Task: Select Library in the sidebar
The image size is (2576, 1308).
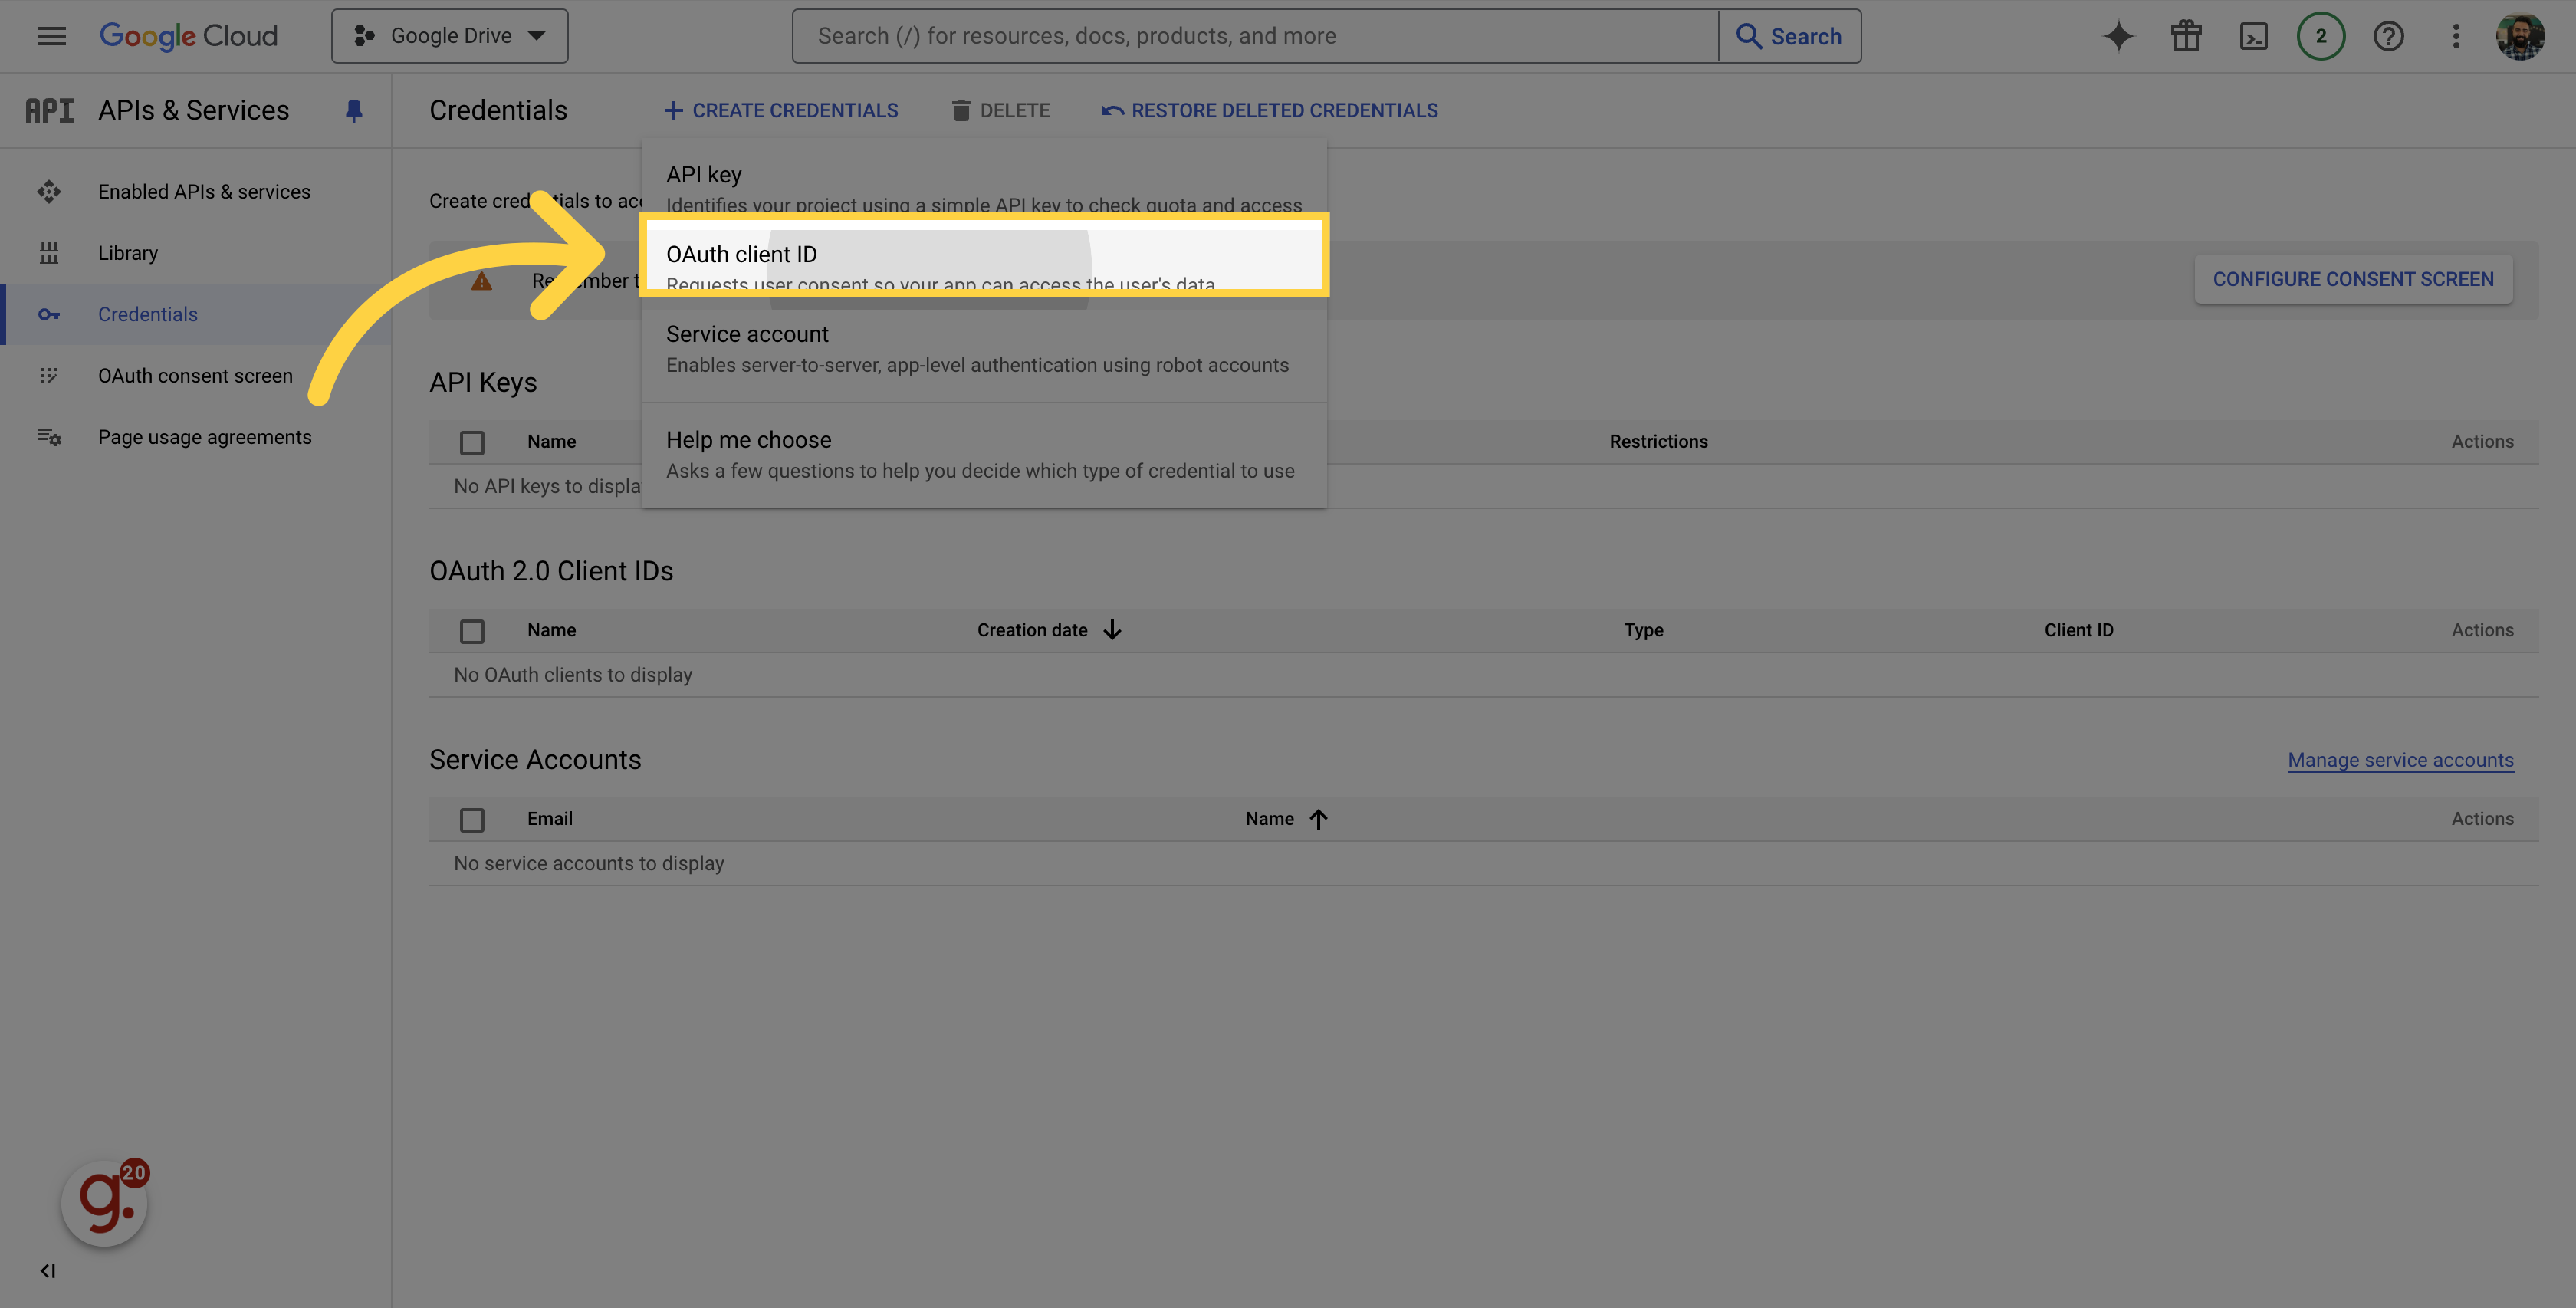Action: point(128,252)
